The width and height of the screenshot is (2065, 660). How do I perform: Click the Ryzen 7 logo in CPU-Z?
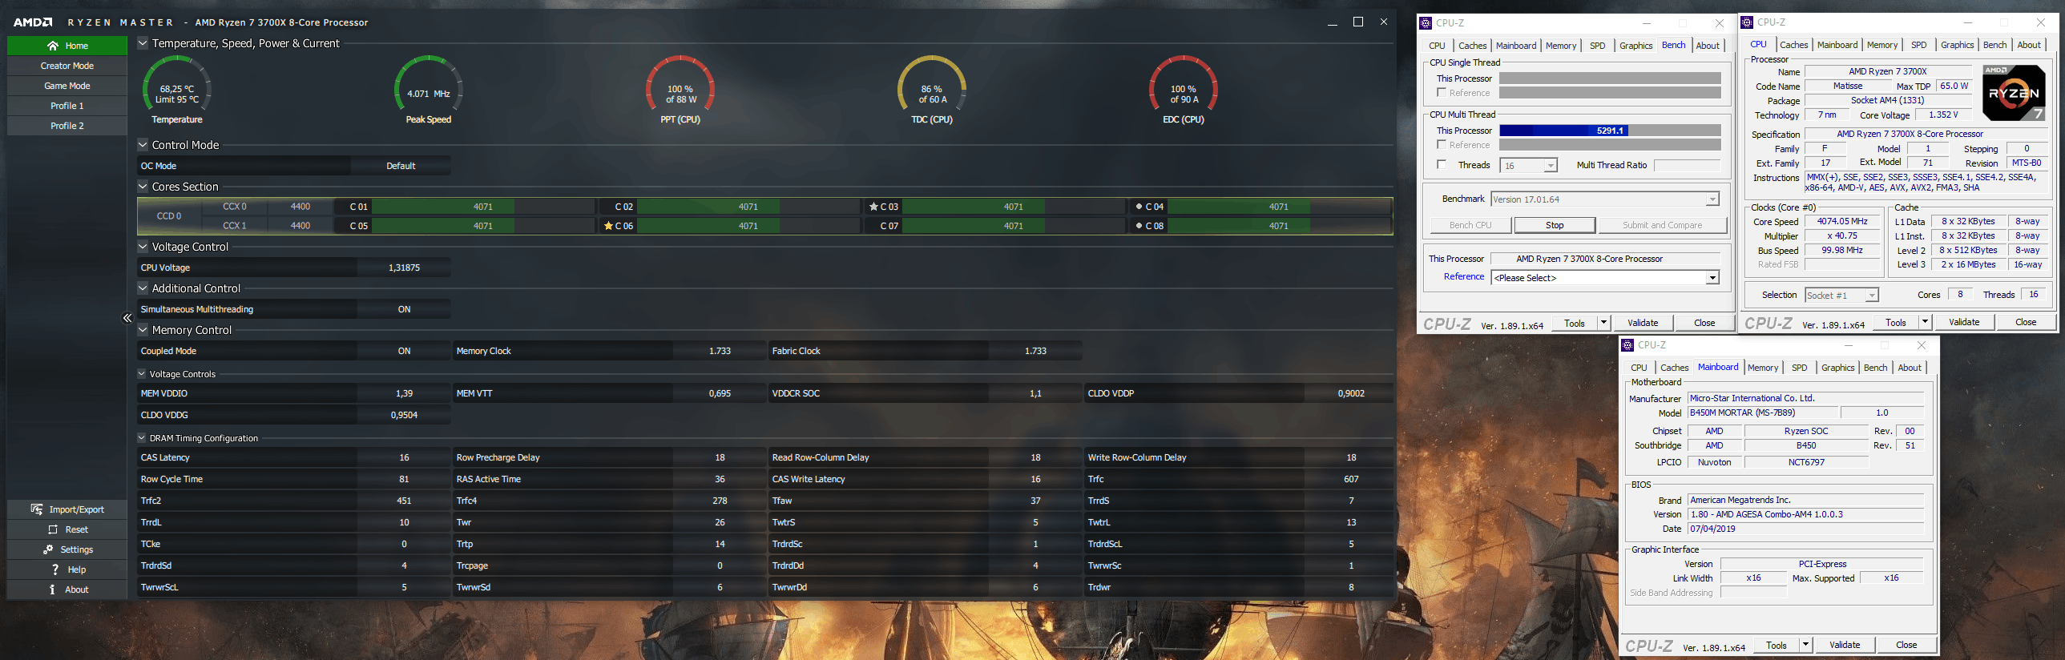coord(2014,93)
